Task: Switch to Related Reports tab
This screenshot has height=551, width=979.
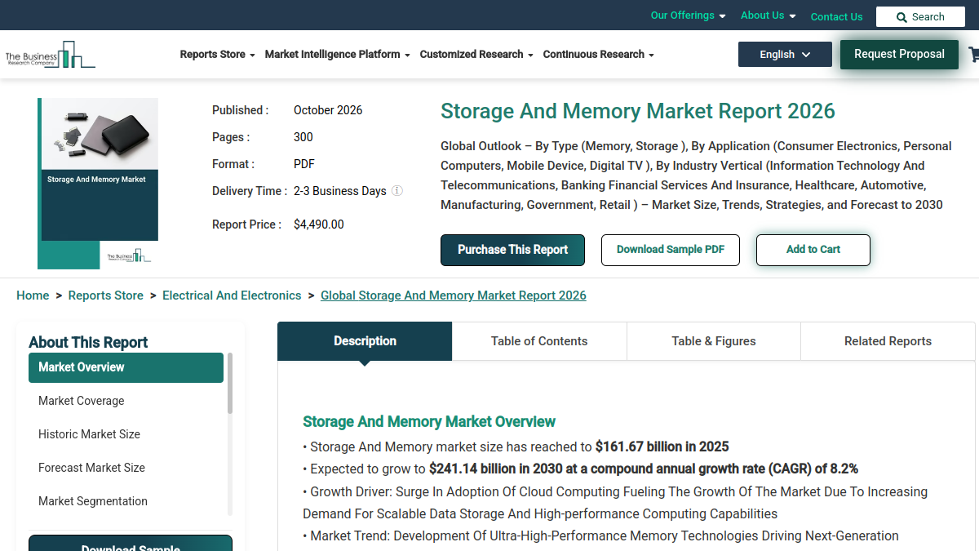Action: (888, 341)
